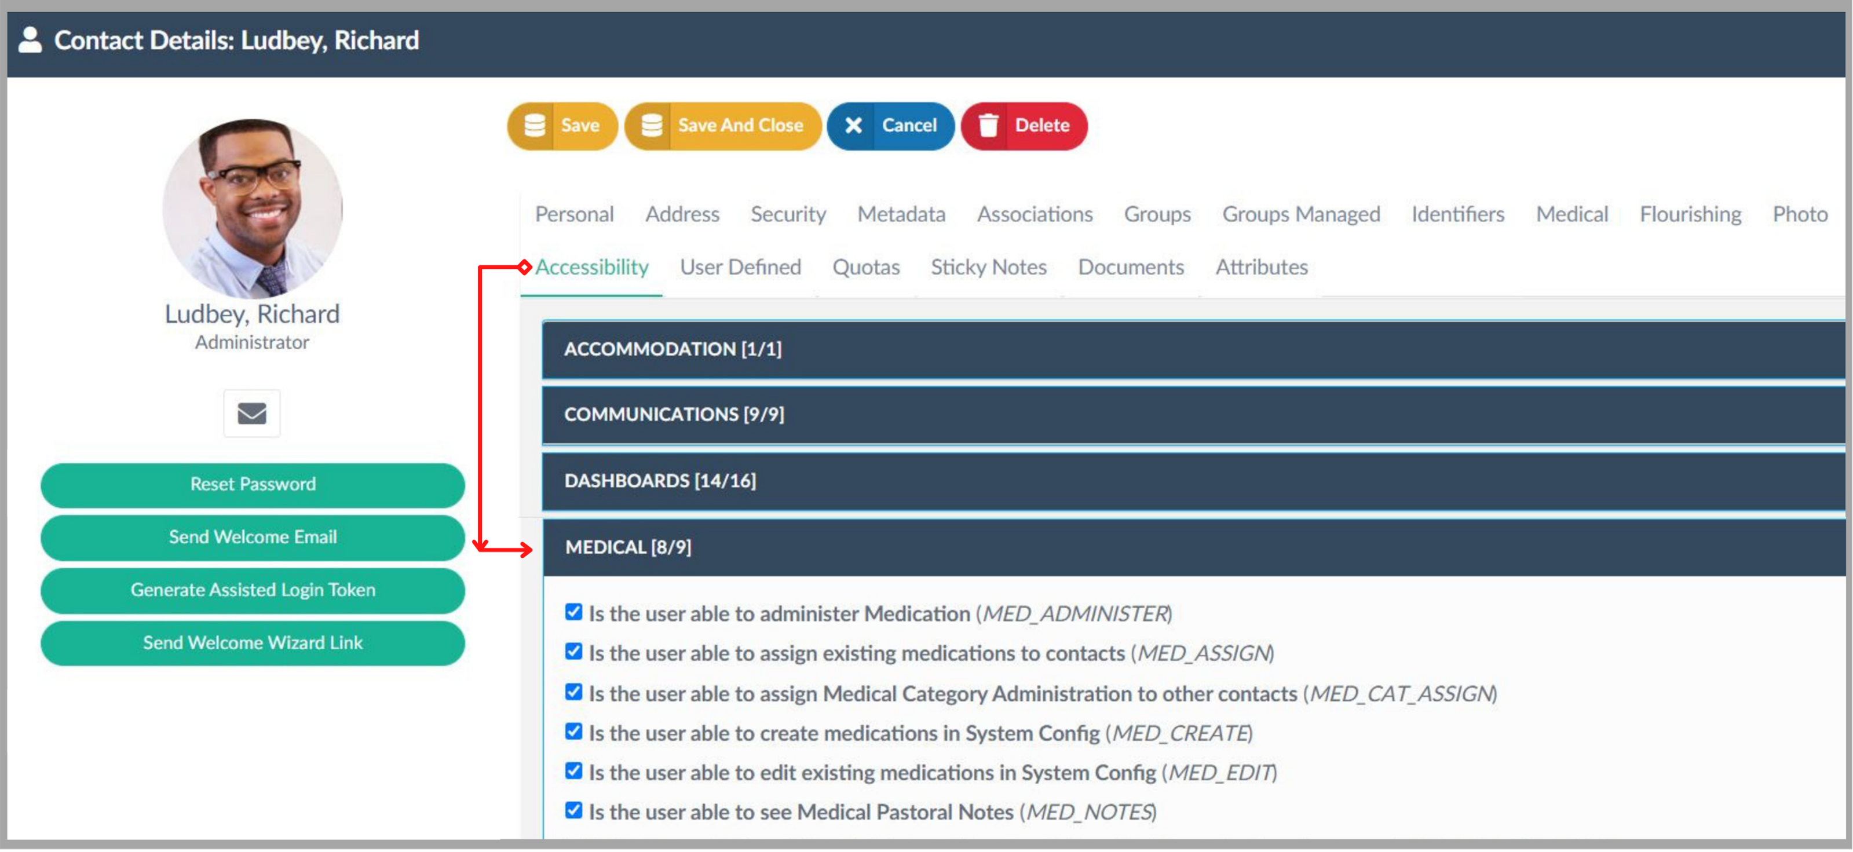This screenshot has width=1853, height=852.
Task: Open the Sticky Notes tab
Action: 988,268
